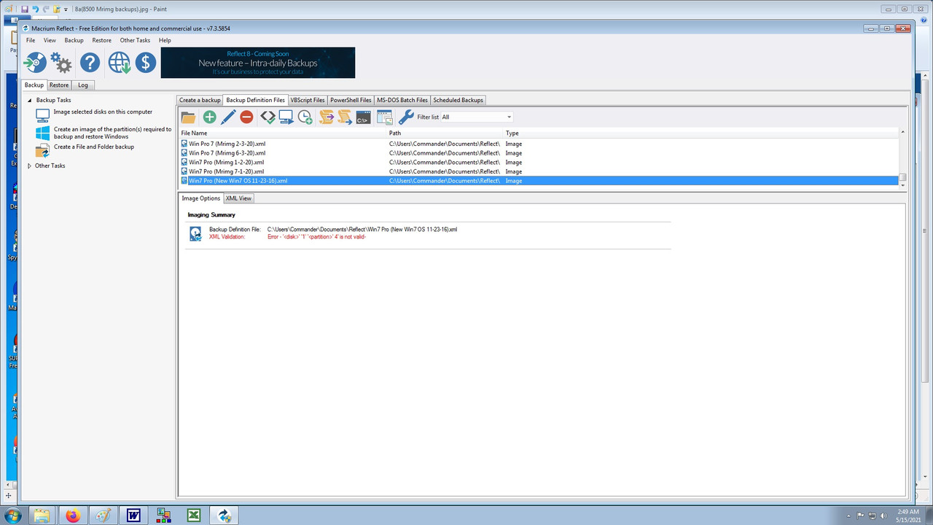Select Win7 Pro (Mrimg 7-1-20).xml row
This screenshot has height=525, width=933.
coord(539,171)
